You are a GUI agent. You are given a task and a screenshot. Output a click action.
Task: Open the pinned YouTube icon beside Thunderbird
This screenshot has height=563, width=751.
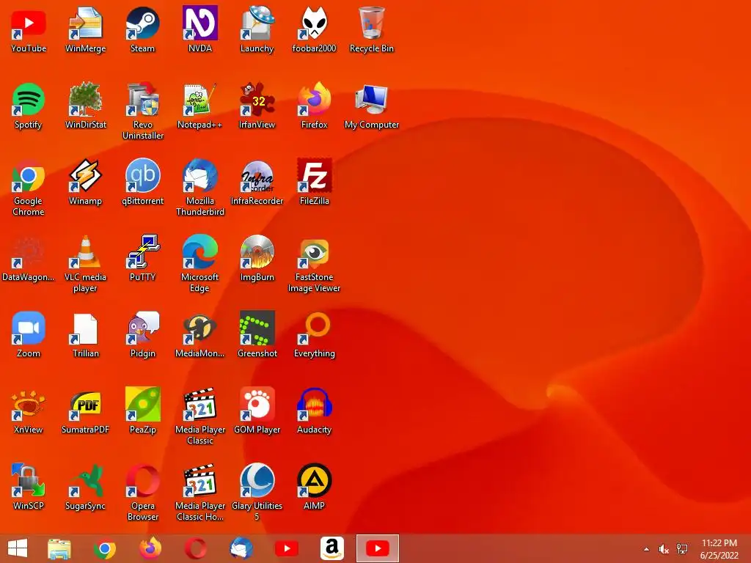287,548
